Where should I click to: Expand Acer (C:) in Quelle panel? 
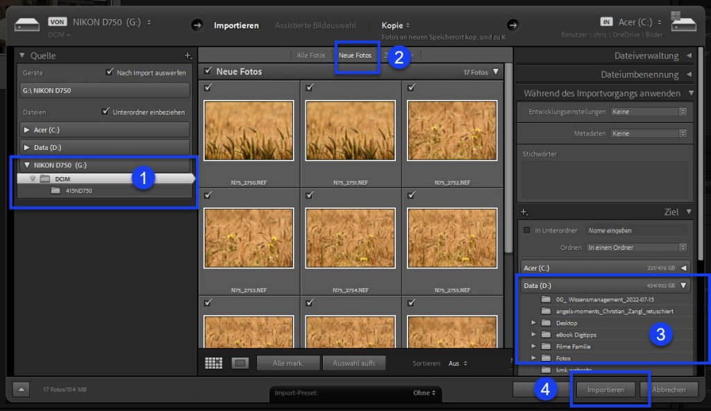click(26, 130)
